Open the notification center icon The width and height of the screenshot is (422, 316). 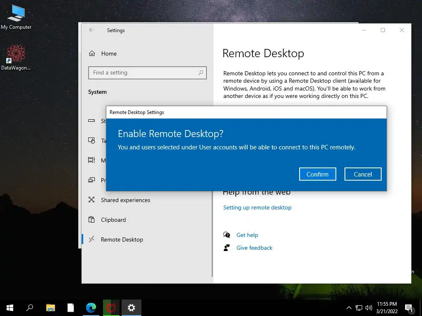pos(409,308)
